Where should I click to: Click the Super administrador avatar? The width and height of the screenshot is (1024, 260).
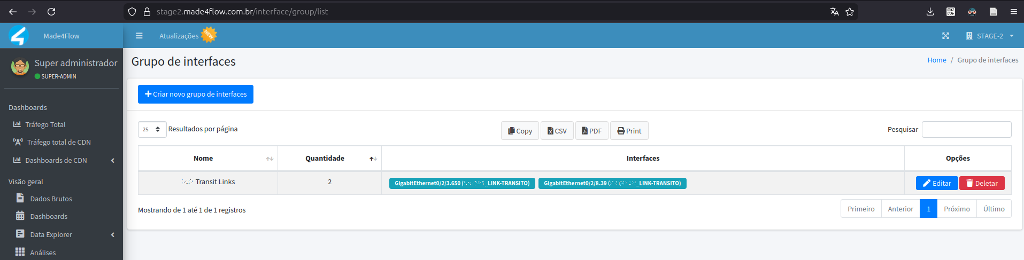(20, 67)
